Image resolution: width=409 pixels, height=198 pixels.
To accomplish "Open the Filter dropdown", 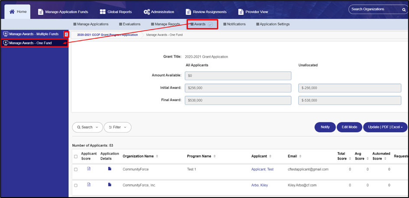I will click(117, 127).
